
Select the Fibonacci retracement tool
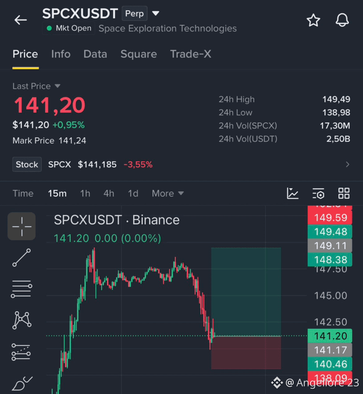[x=21, y=352]
